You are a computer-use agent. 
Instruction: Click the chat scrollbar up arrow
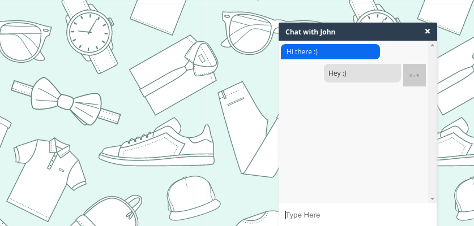pyautogui.click(x=432, y=45)
